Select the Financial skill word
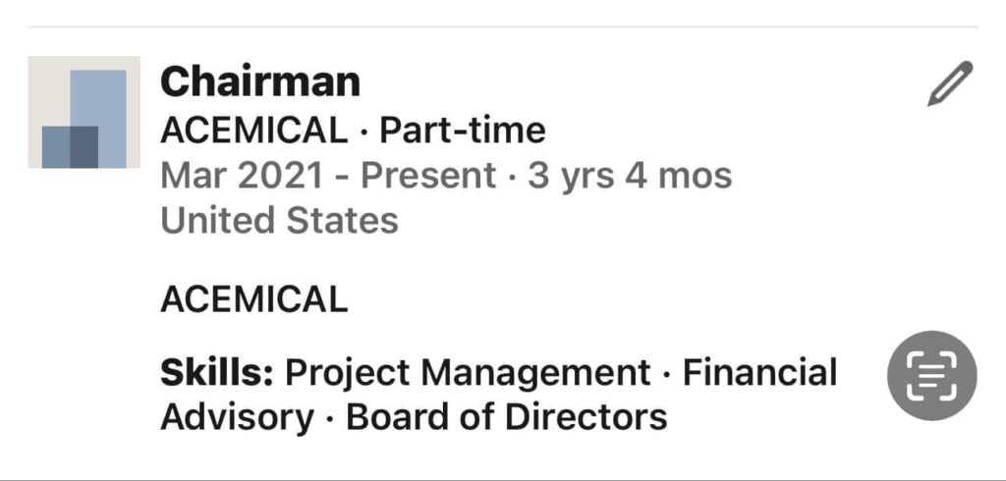 (759, 373)
